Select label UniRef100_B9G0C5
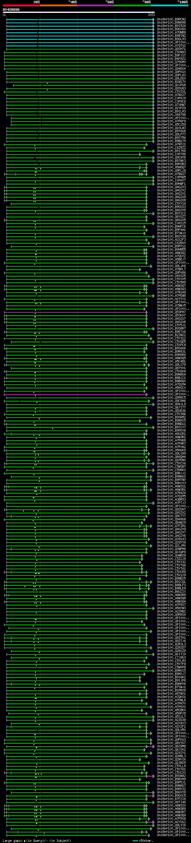Screen dimensions: 191x843 click(171, 795)
